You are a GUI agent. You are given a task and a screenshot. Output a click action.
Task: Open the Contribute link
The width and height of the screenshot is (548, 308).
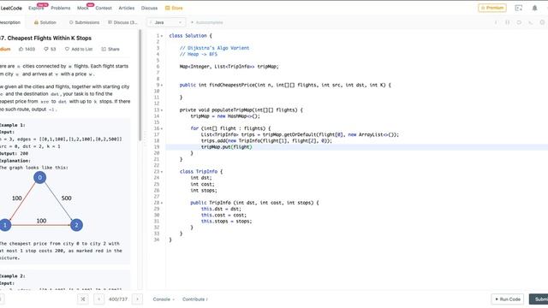(x=195, y=299)
